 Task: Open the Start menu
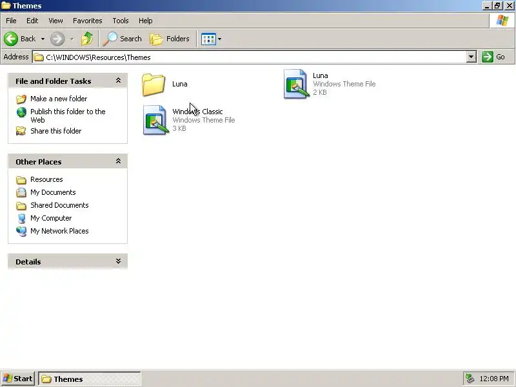tap(17, 379)
